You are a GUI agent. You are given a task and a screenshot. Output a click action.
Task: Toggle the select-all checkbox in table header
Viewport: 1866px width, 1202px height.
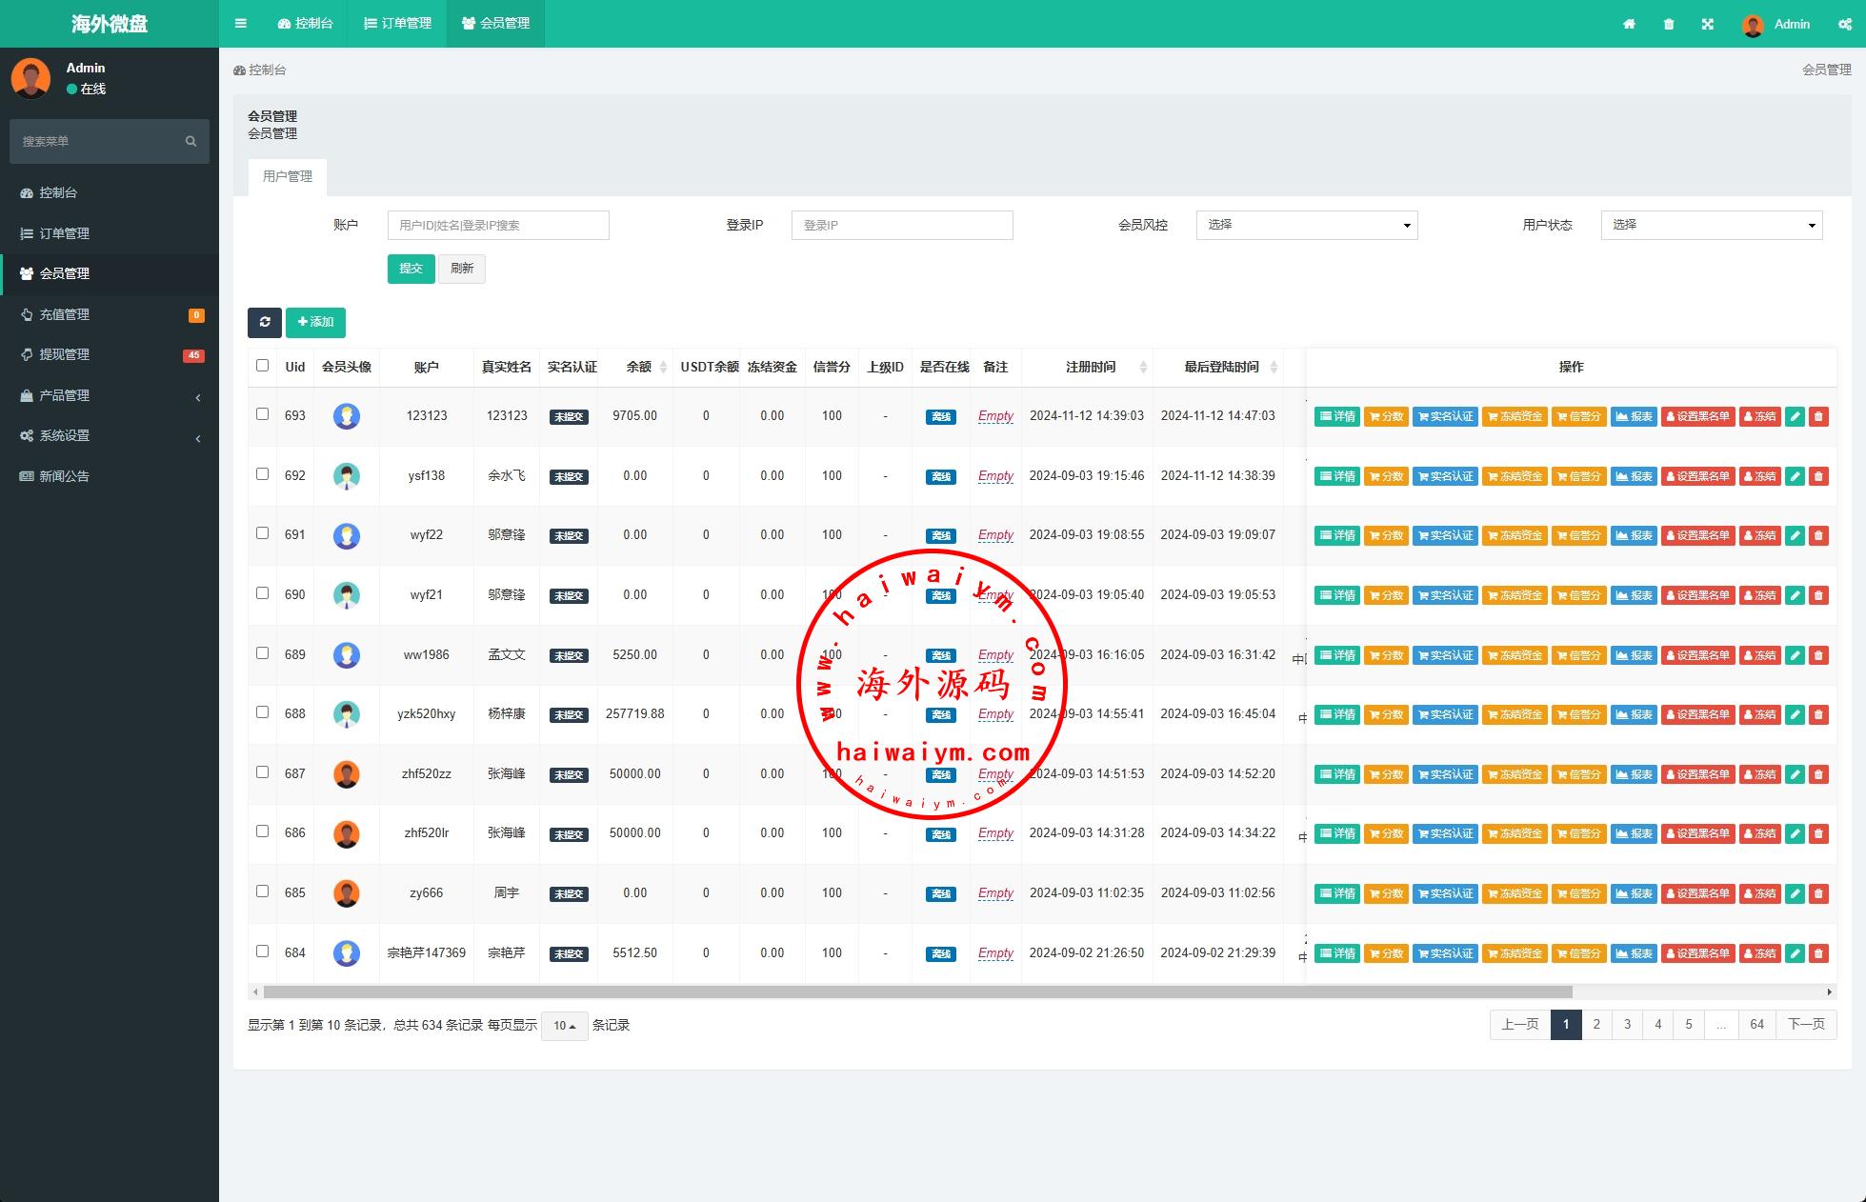point(263,366)
